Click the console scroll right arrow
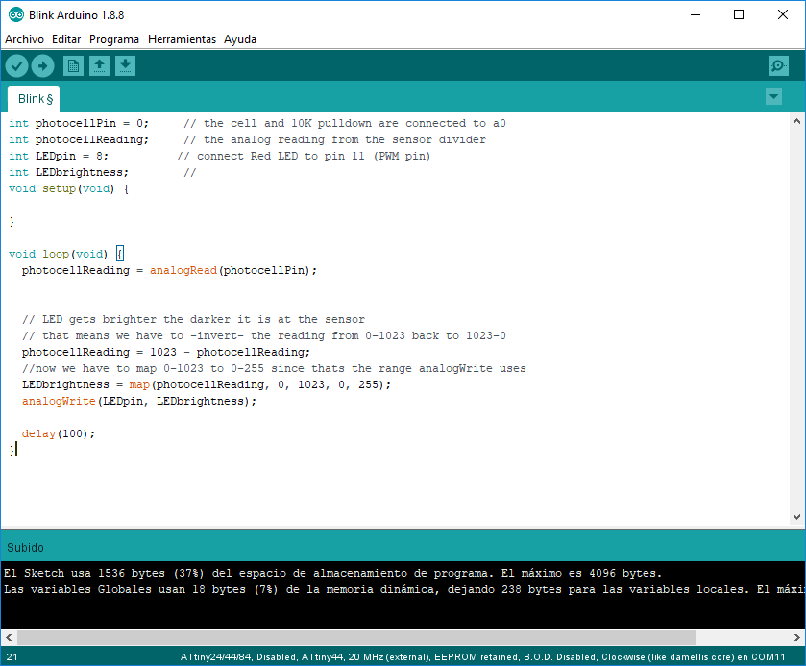 796,638
